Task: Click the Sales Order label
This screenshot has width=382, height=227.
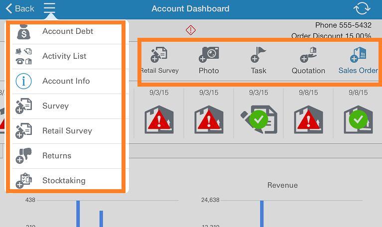Action: pos(358,70)
